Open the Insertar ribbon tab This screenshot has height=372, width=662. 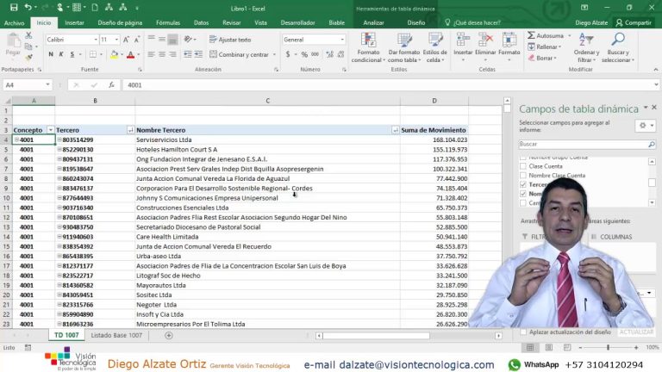pyautogui.click(x=74, y=23)
